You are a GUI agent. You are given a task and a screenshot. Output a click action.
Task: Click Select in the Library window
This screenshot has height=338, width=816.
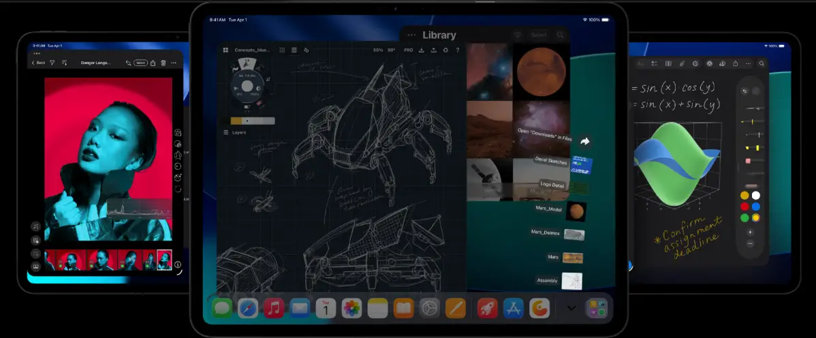click(x=539, y=35)
